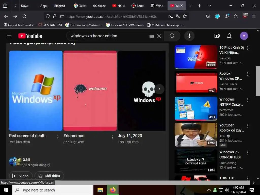The width and height of the screenshot is (260, 195).
Task: Open the new tab with plus button
Action: (x=199, y=6)
